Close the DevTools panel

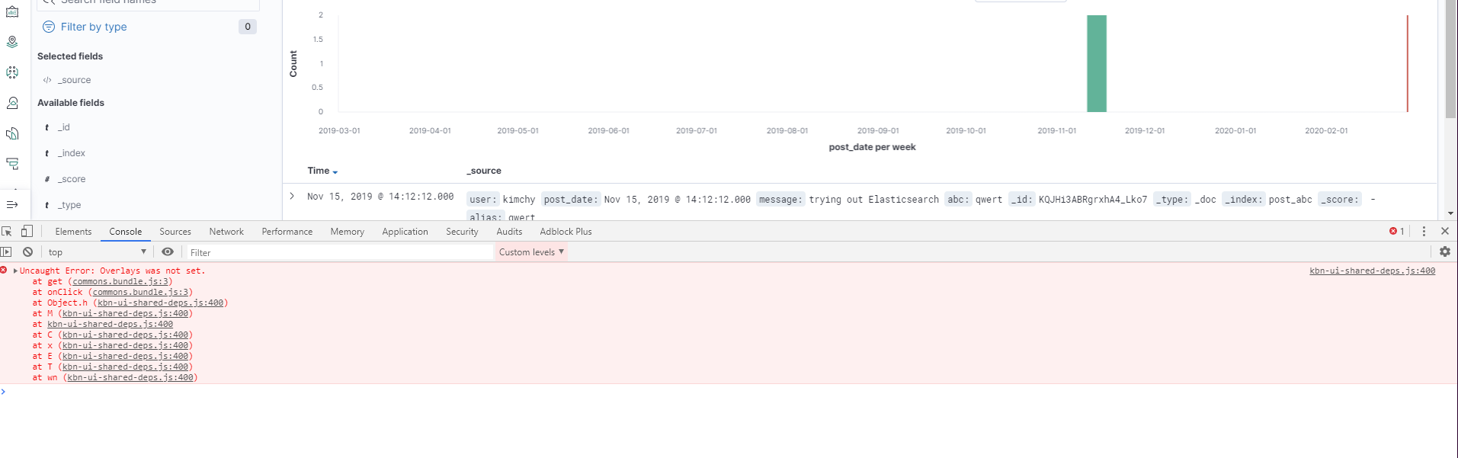[1444, 231]
